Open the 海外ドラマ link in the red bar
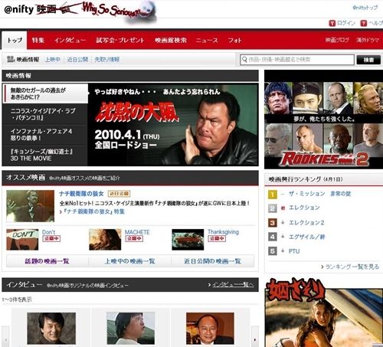Screen dimensions: 383x347 click(x=368, y=40)
